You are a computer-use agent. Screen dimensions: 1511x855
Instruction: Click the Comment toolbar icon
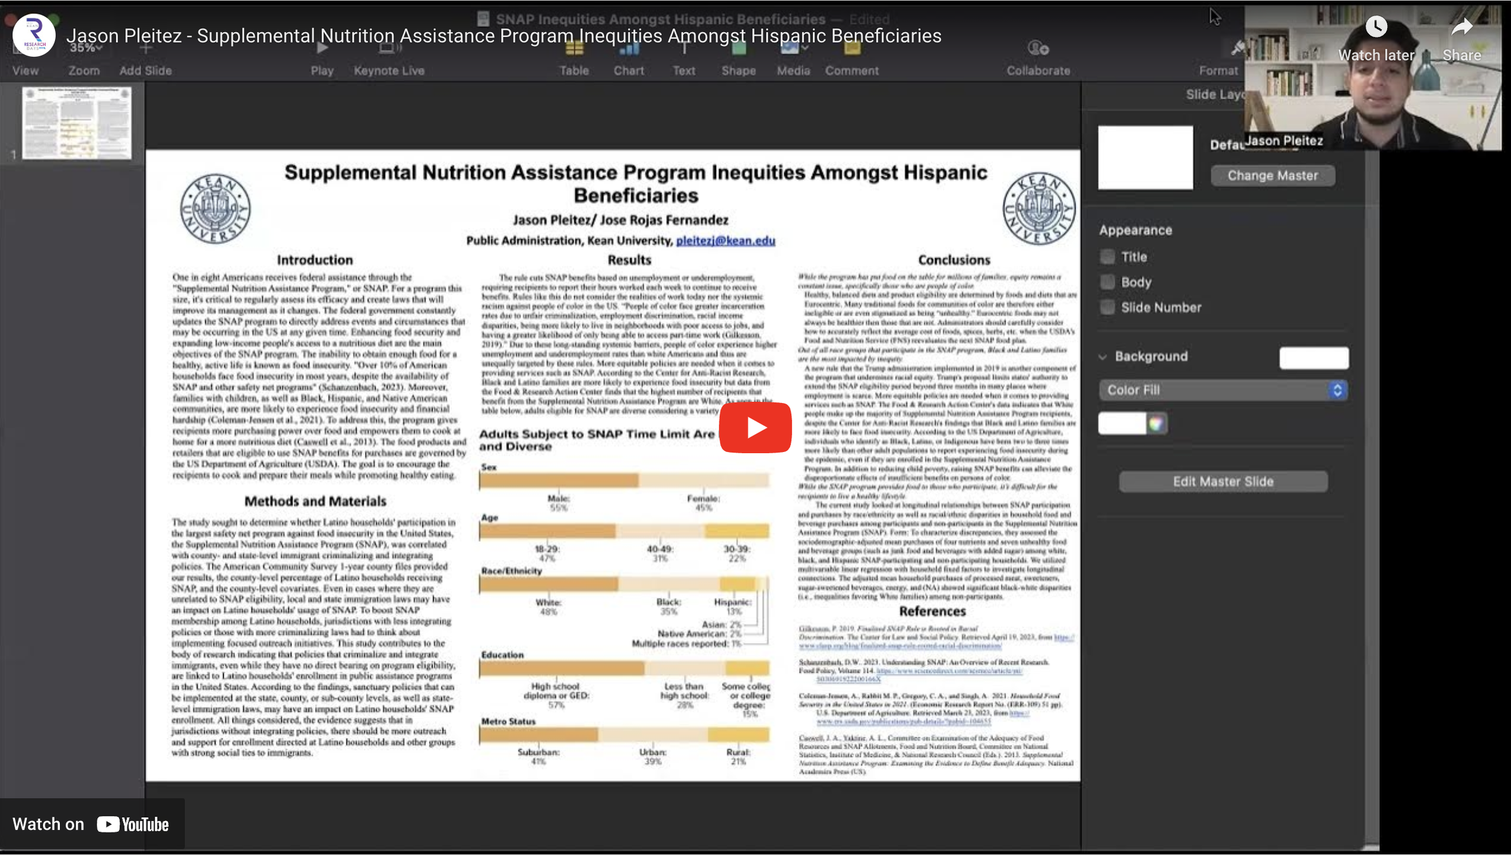pyautogui.click(x=852, y=48)
